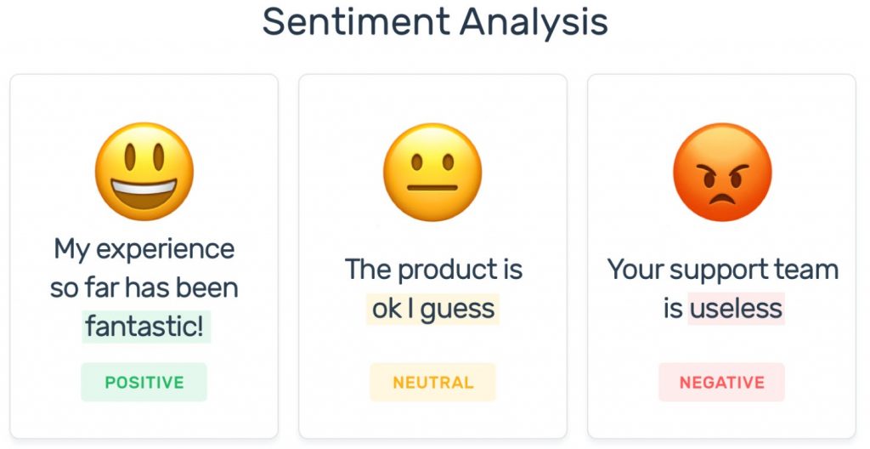The height and width of the screenshot is (449, 870).
Task: Click the text The product is
Action: 433,270
